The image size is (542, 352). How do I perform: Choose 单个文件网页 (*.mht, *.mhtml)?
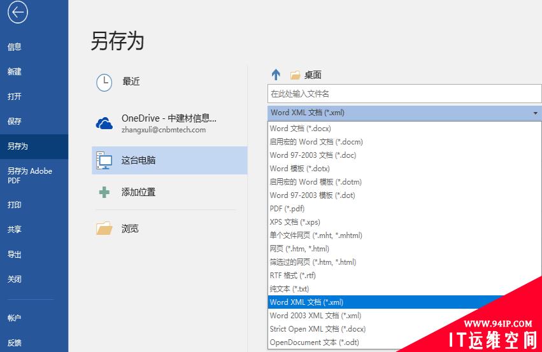click(x=404, y=236)
